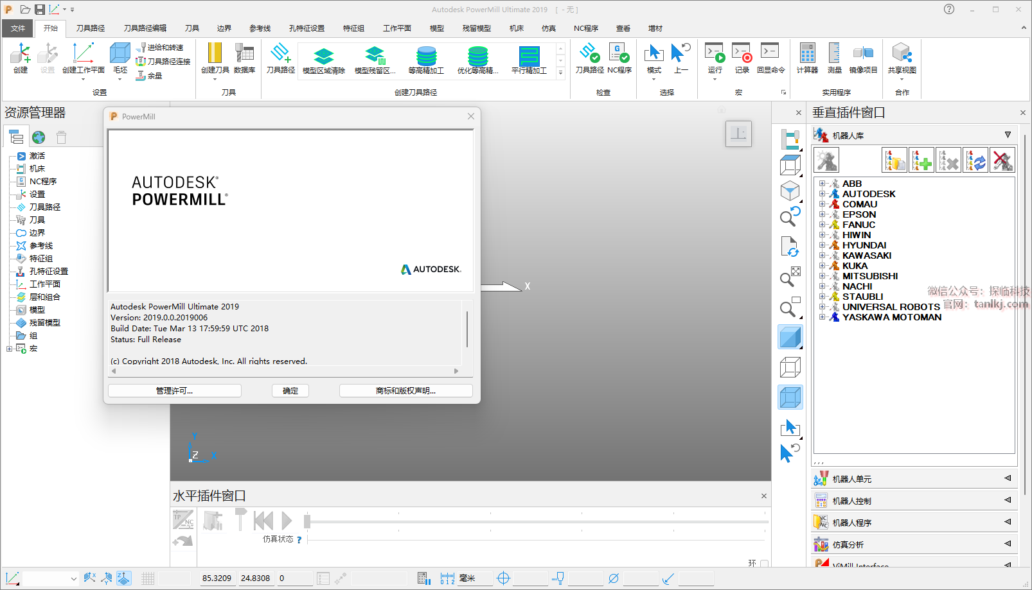The width and height of the screenshot is (1032, 590).
Task: Select the 刀具路径 item in explorer tree
Action: (45, 207)
